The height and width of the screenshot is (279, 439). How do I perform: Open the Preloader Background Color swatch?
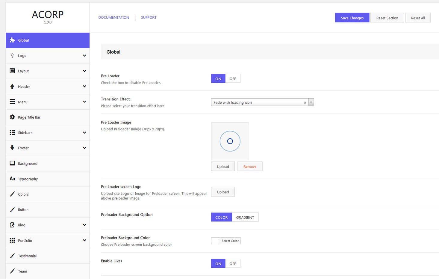point(216,241)
